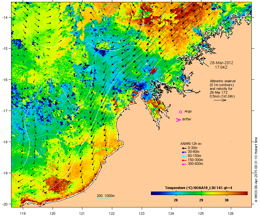Viewport: 260px width, 216px height.
Task: Click the magenta drifter legend marker
Action: click(x=178, y=120)
